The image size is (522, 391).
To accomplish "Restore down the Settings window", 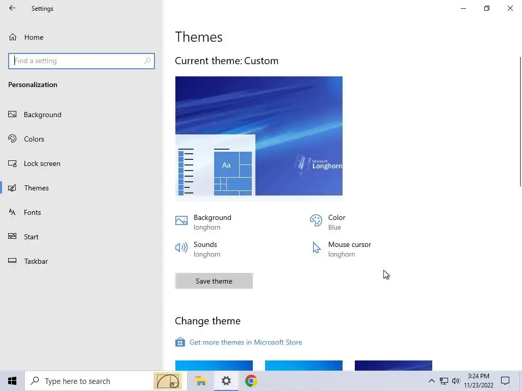I will (487, 8).
